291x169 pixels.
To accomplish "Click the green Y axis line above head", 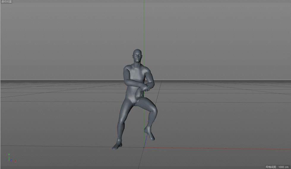I will (x=144, y=24).
